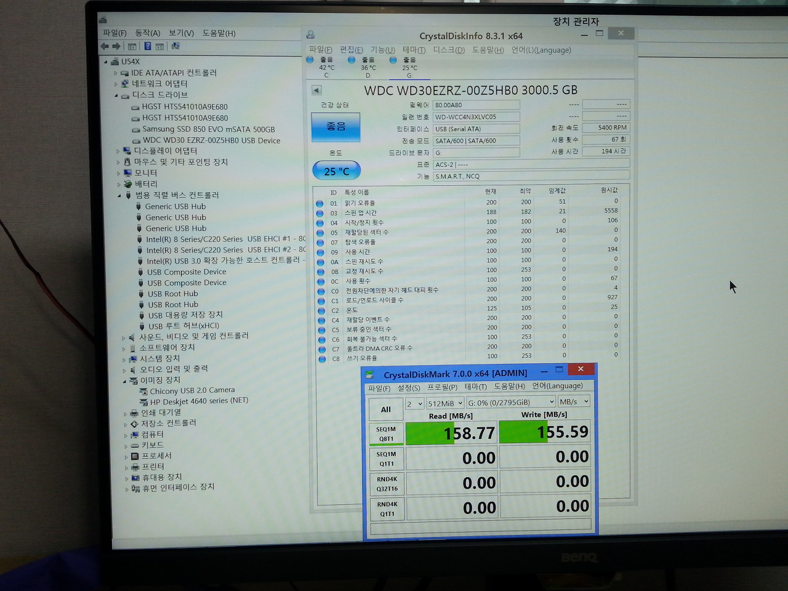This screenshot has height=591, width=788.
Task: Open the drive selection dropdown G: 0%
Action: (511, 403)
